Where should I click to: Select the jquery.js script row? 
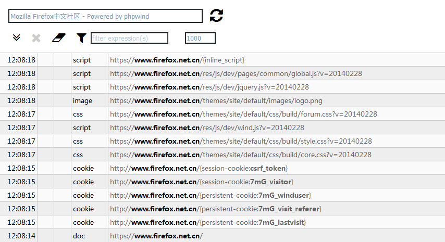click(x=222, y=87)
